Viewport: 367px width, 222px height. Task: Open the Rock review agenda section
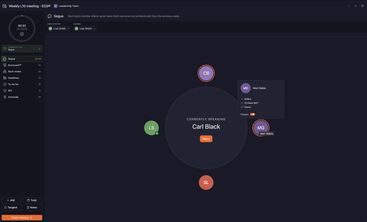[x=22, y=71]
